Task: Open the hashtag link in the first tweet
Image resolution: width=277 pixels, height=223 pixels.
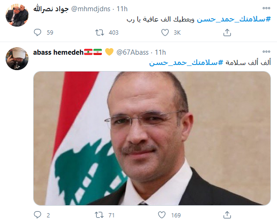Action: tap(234, 19)
